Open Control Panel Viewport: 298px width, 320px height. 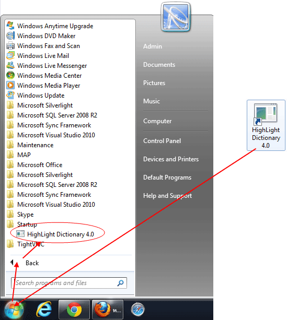click(x=162, y=141)
